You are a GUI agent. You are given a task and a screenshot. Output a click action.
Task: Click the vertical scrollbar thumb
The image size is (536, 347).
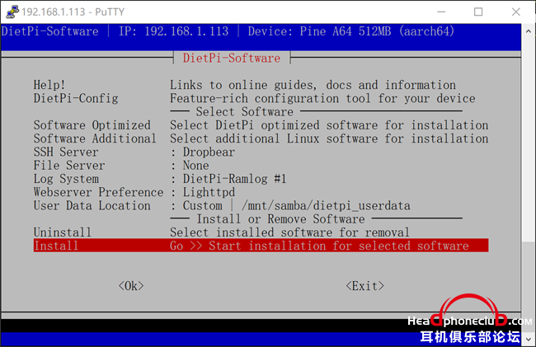[529, 287]
